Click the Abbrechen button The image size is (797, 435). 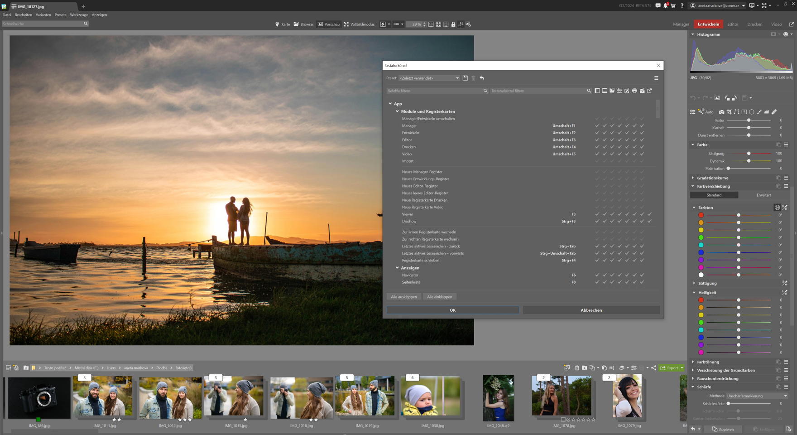pyautogui.click(x=591, y=310)
